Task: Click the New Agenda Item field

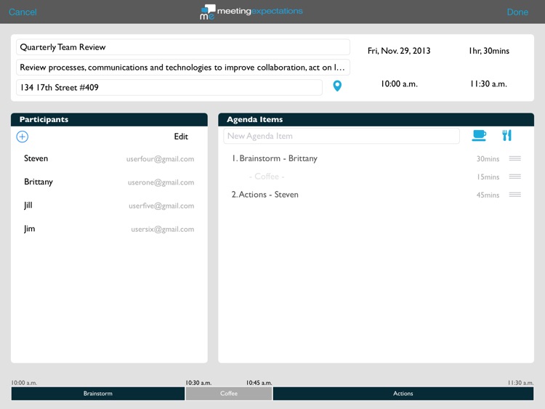Action: tap(342, 136)
